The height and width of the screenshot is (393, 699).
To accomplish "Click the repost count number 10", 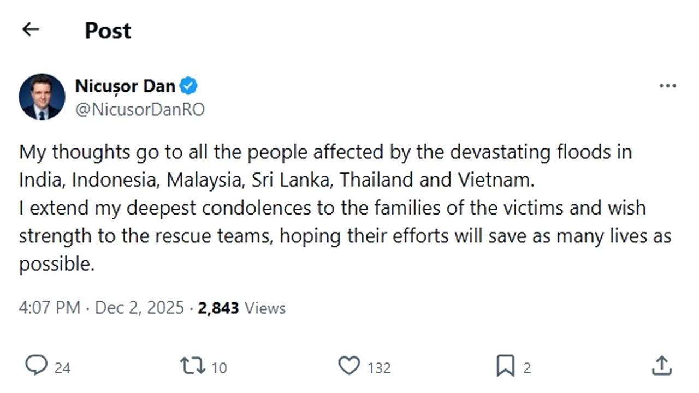I will click(x=219, y=368).
